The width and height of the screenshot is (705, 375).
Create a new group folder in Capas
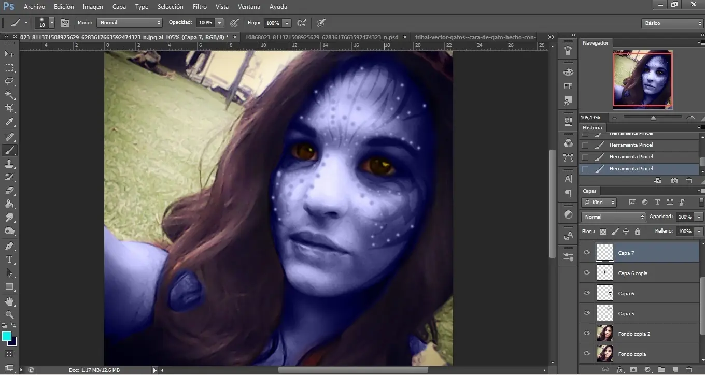coord(661,370)
